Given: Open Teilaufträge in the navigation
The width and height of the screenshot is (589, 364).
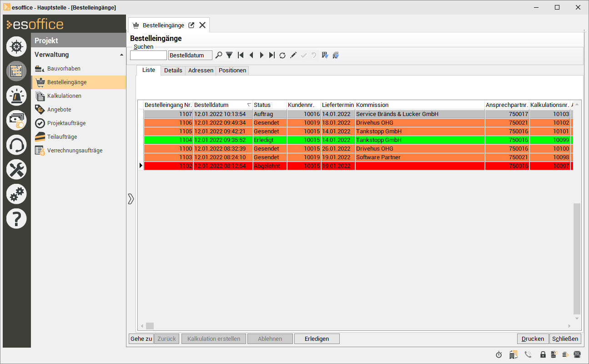Looking at the screenshot, I should coord(78,137).
